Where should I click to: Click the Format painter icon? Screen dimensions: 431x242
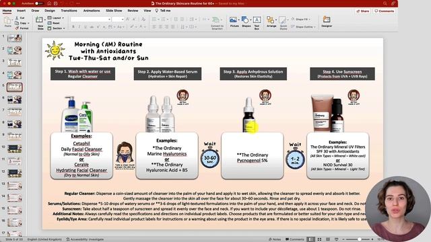point(18,28)
